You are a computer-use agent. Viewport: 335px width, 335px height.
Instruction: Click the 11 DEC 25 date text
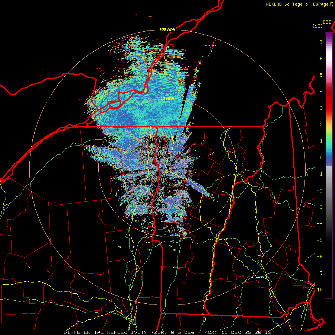coord(236,332)
